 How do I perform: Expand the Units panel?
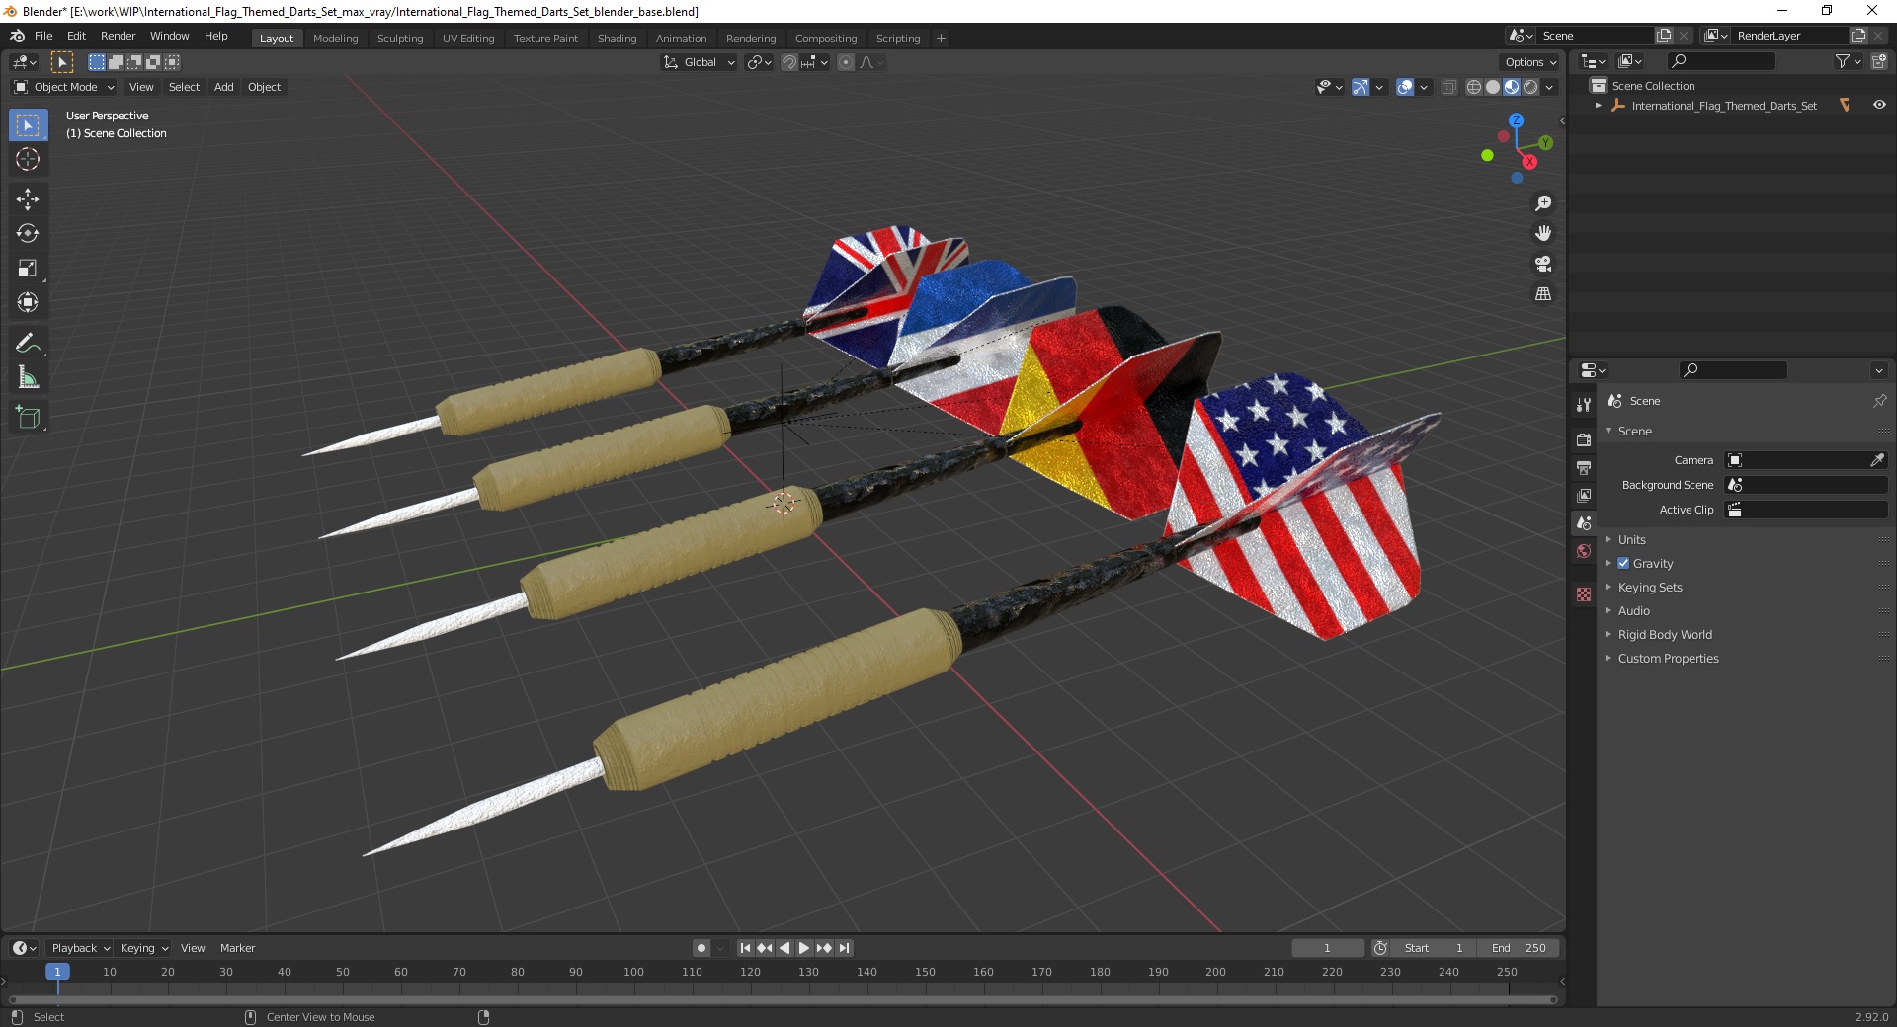pyautogui.click(x=1631, y=539)
